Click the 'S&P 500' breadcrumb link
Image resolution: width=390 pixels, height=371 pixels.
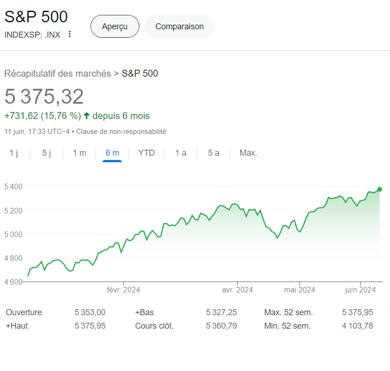(140, 73)
